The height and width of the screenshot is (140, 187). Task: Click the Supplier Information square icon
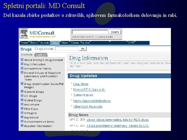[22, 125]
